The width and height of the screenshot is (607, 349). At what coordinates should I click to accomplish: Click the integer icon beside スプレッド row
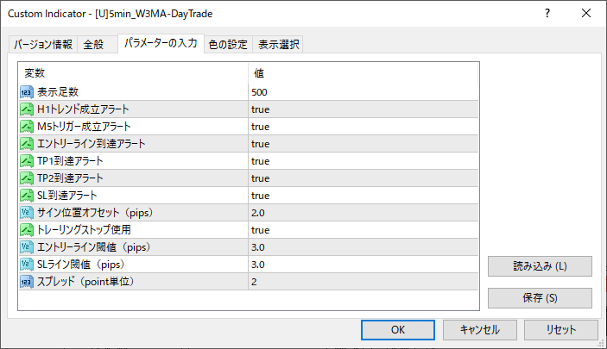pyautogui.click(x=27, y=282)
